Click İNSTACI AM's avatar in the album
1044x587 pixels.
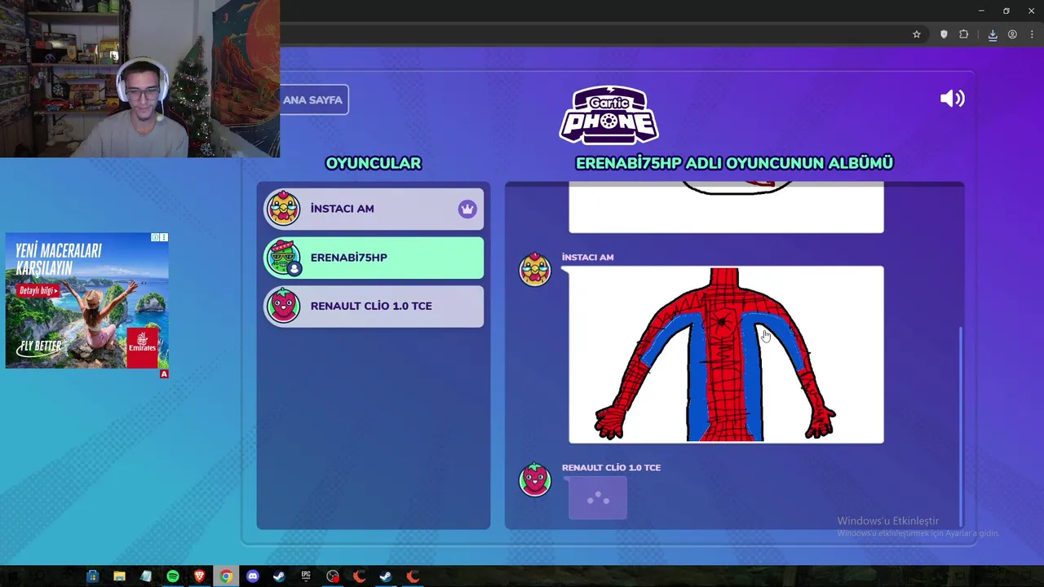click(x=535, y=269)
